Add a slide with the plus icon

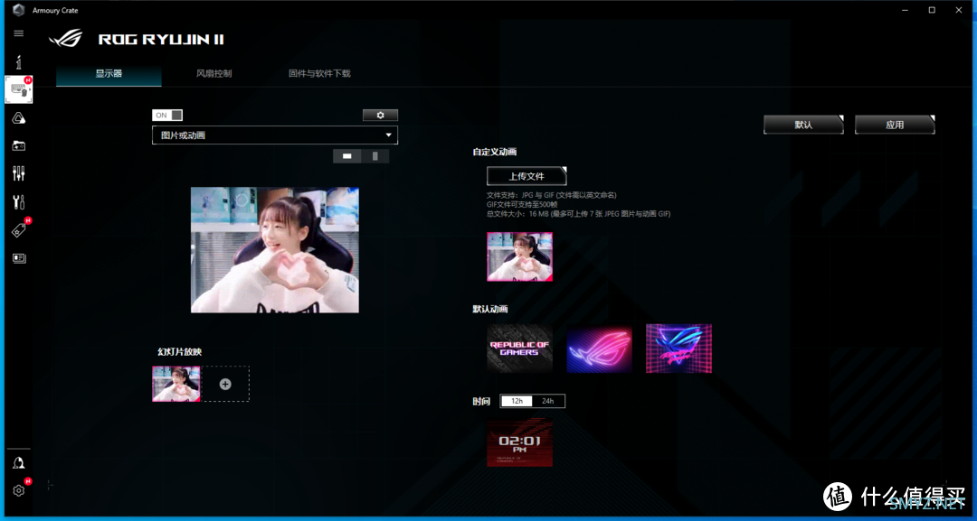[x=225, y=385]
